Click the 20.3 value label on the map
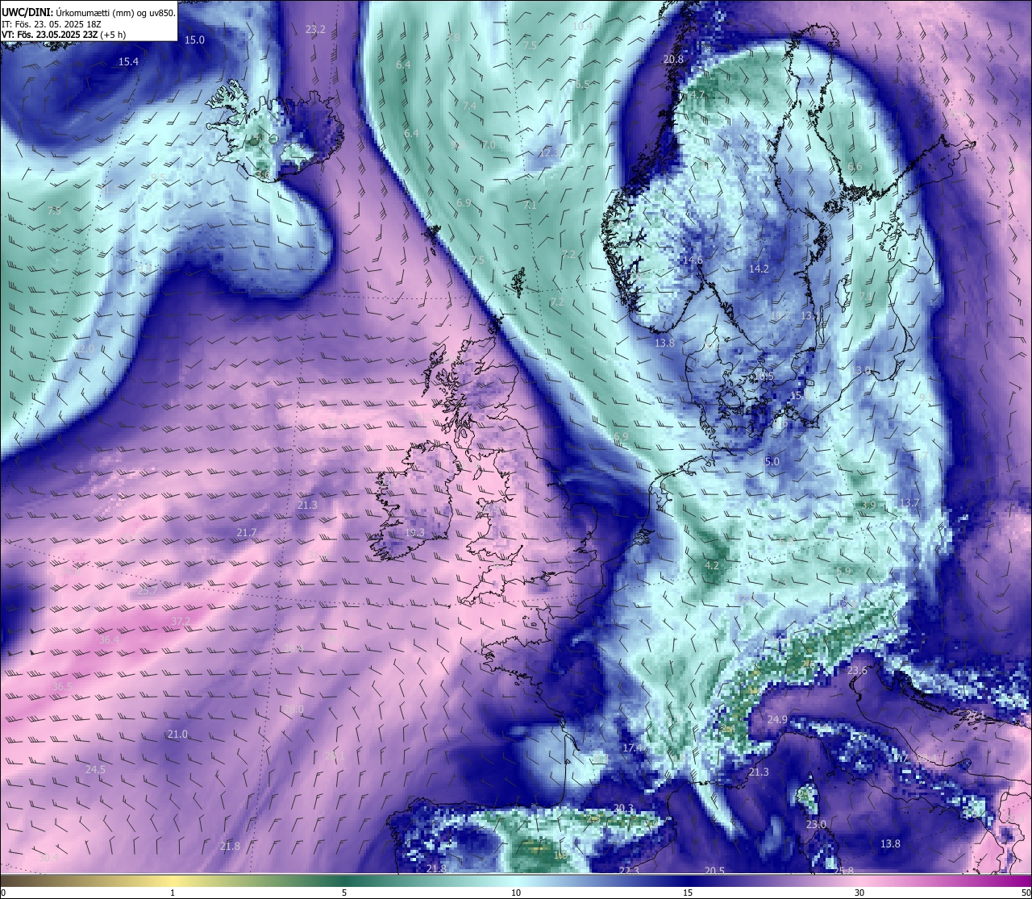1032x899 pixels. (x=624, y=808)
